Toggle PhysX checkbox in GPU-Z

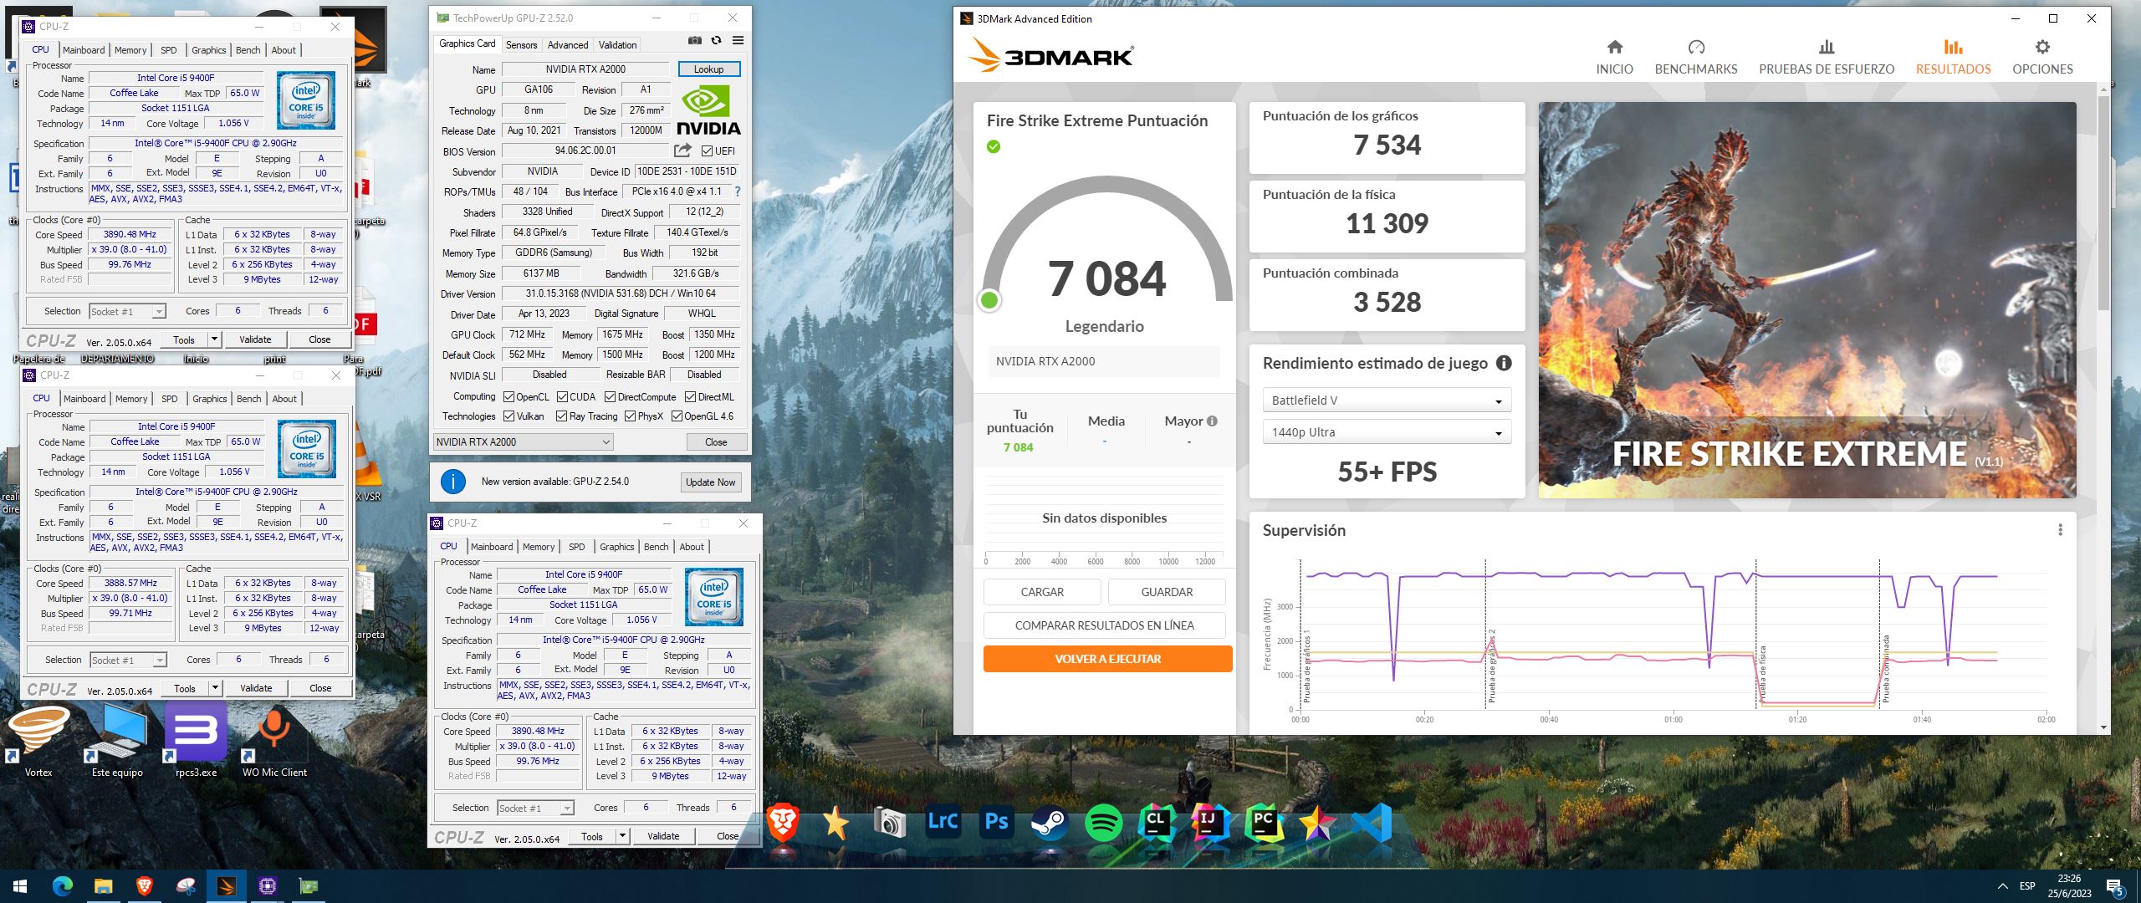[630, 416]
